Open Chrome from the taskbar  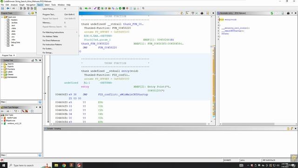coord(64,165)
